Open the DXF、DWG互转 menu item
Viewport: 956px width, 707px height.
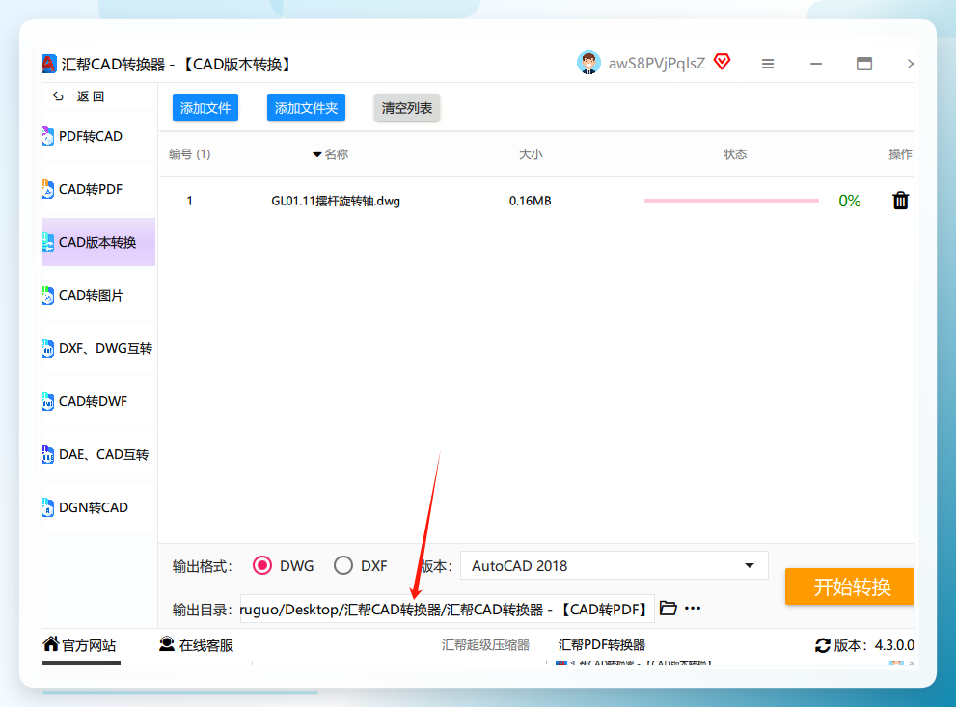click(x=98, y=348)
